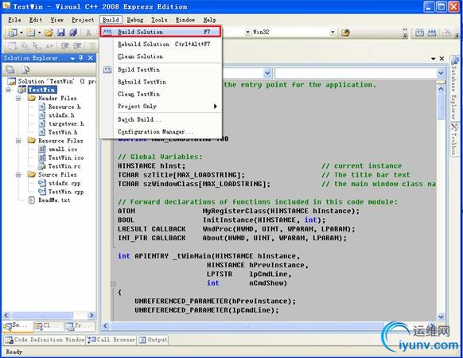
Task: Choose Rebuild TestWin menu entry
Action: click(161, 82)
